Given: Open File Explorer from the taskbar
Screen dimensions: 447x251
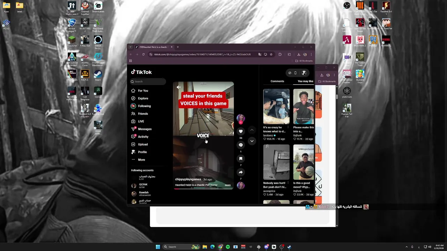Looking at the screenshot, I should coord(205,247).
